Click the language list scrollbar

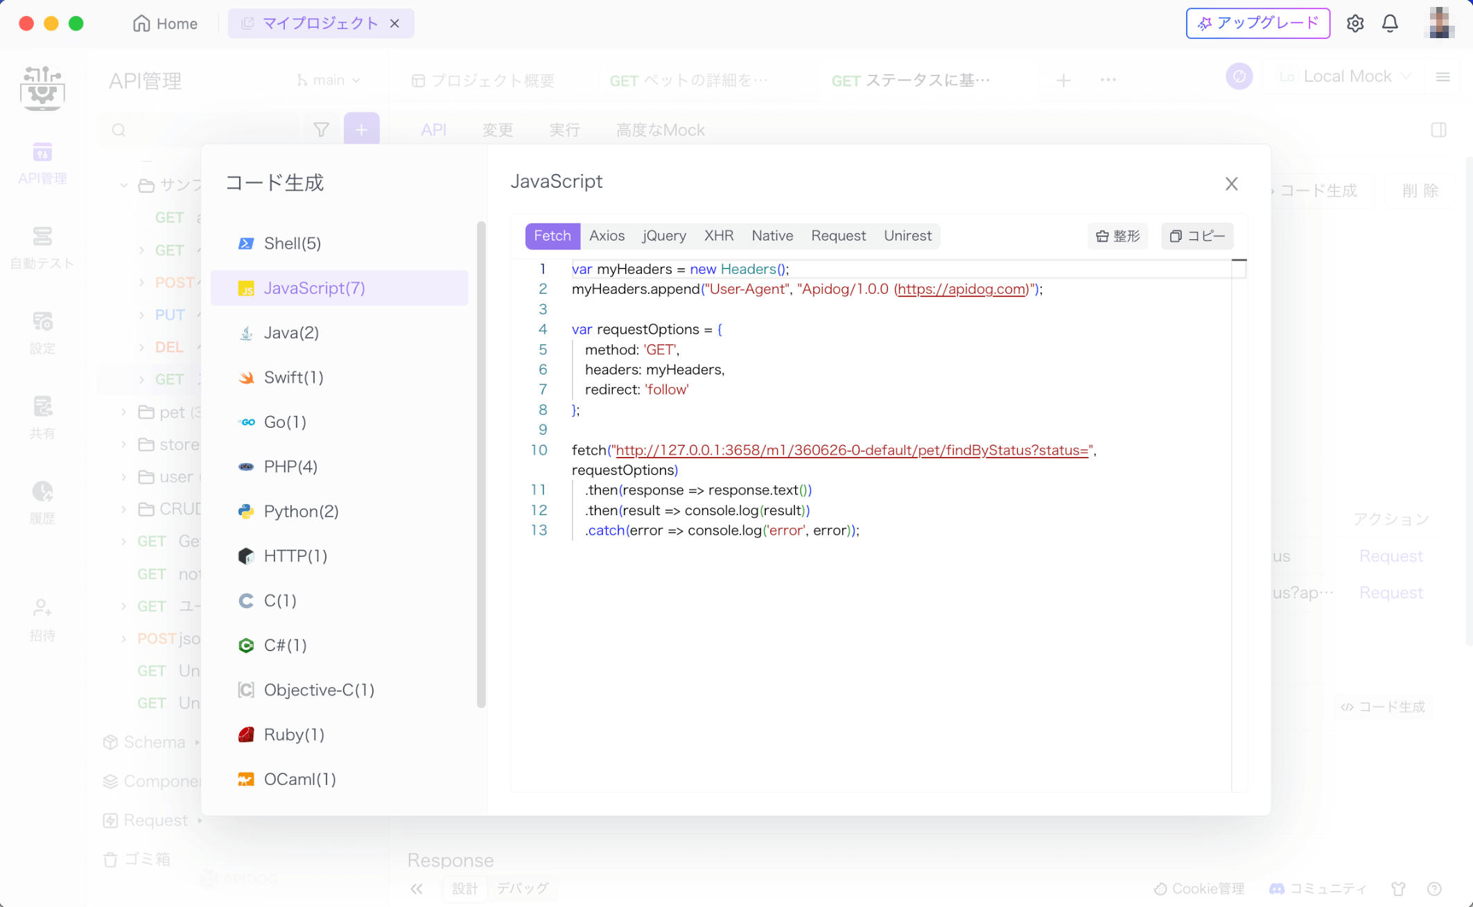pos(481,465)
